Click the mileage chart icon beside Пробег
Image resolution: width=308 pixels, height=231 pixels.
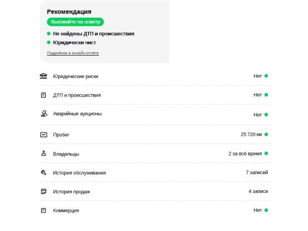tap(43, 135)
